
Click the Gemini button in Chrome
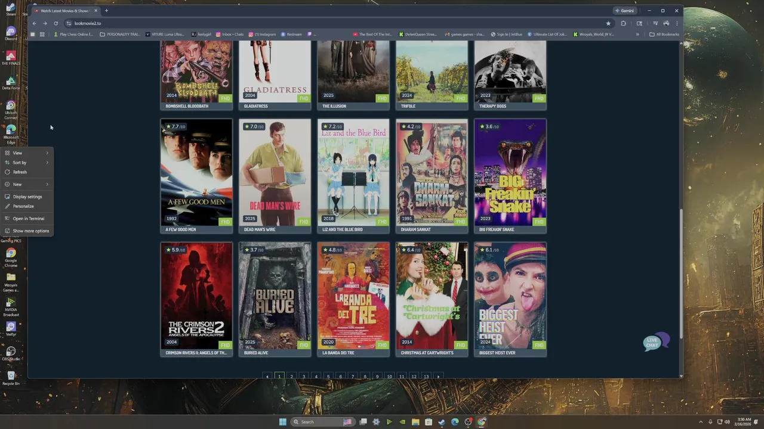tap(624, 11)
